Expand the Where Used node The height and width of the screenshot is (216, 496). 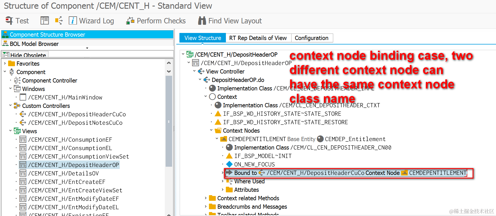point(223,181)
